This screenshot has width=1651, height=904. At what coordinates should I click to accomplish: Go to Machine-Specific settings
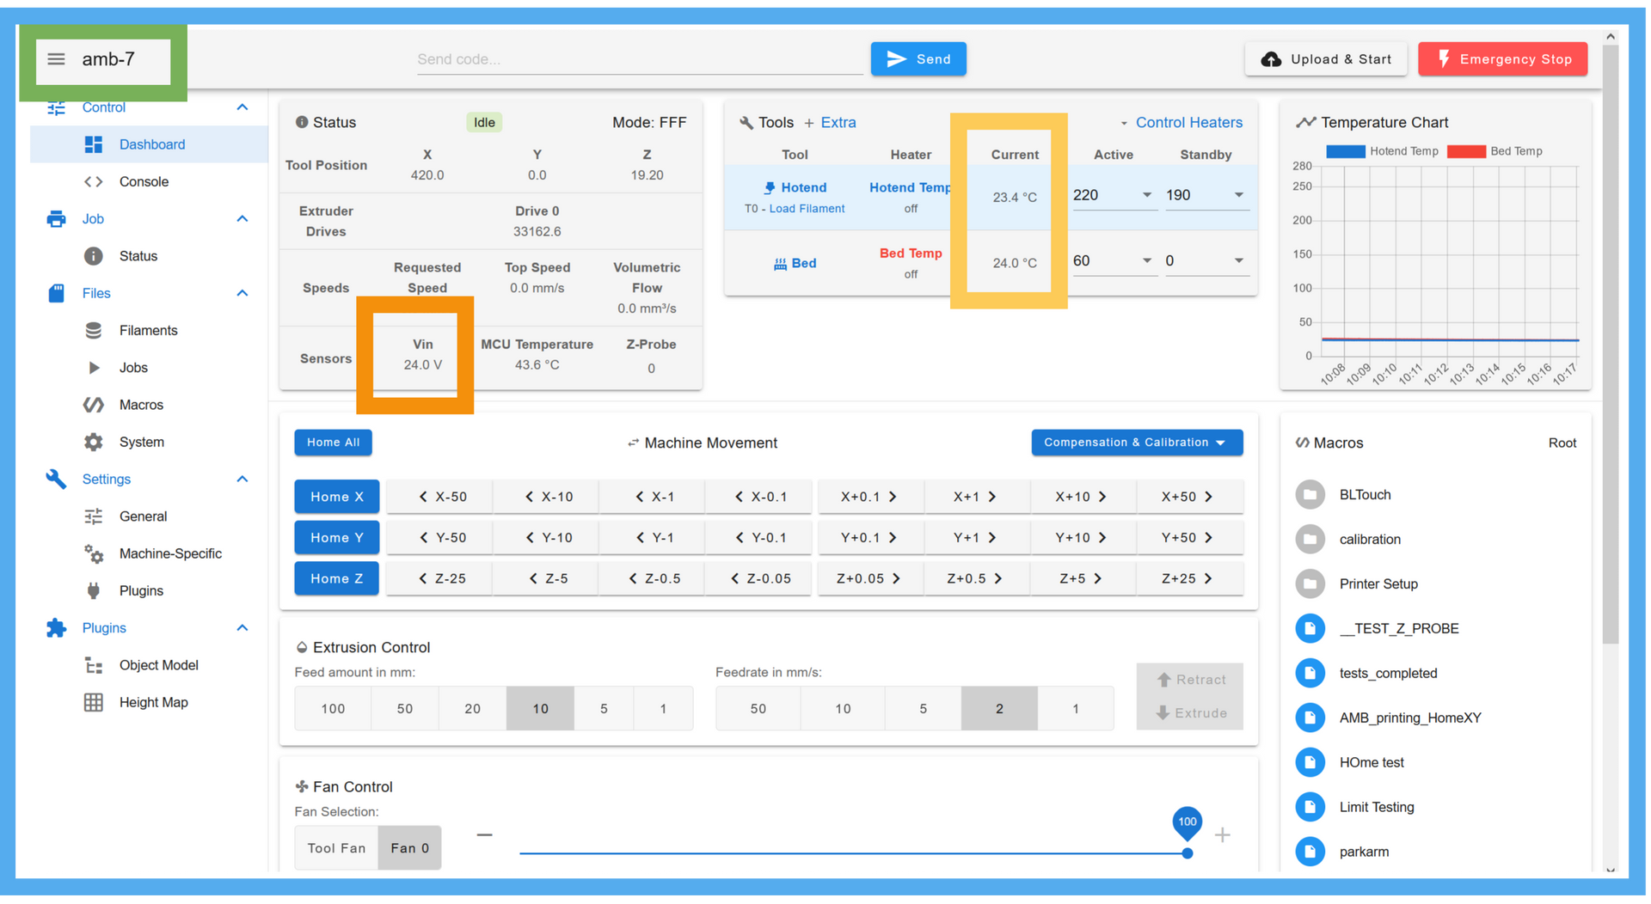170,553
